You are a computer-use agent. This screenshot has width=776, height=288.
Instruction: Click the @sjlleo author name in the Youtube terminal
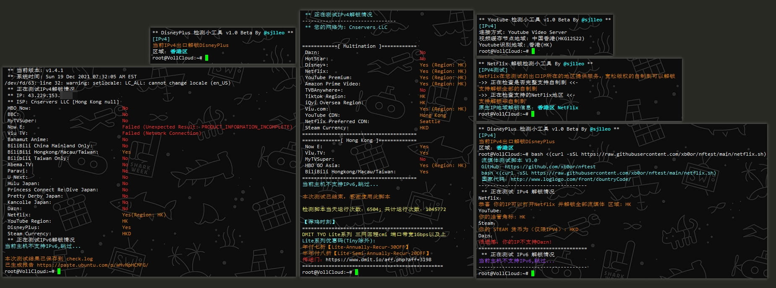click(592, 20)
